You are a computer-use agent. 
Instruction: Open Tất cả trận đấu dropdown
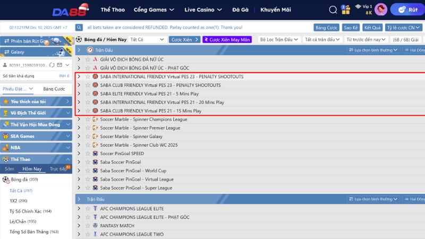click(x=322, y=39)
